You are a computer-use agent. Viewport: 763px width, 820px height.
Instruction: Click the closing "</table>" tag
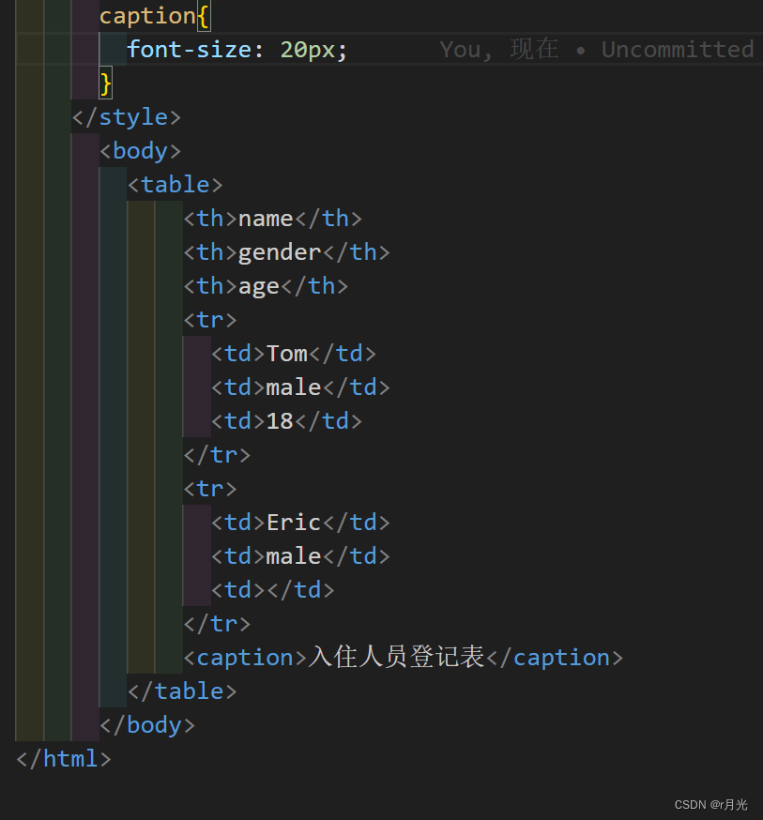click(182, 691)
